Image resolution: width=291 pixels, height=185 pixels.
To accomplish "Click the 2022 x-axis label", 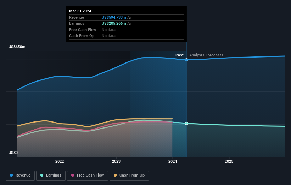I will pos(60,162).
